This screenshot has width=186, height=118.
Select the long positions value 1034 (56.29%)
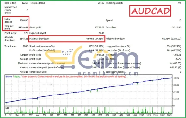(x=173, y=46)
